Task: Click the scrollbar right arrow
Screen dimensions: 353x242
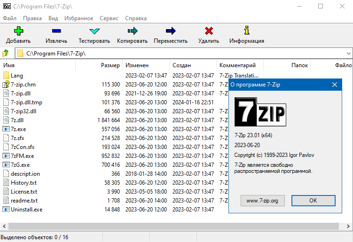Action: pos(348,226)
